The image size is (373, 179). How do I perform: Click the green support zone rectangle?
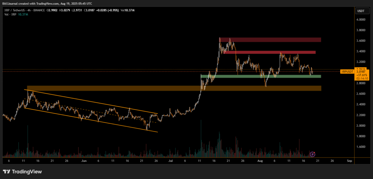(x=261, y=76)
